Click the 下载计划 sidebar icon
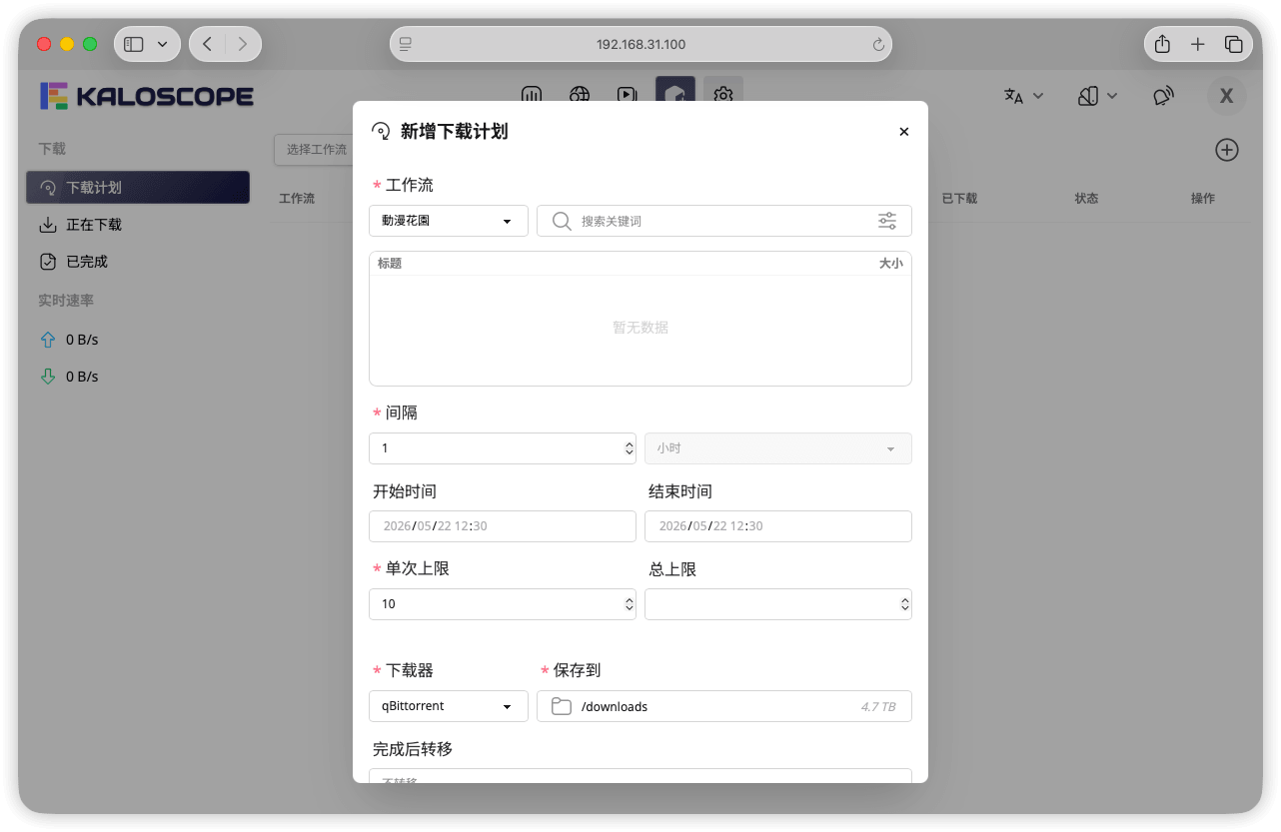Viewport: 1281px width, 832px height. (47, 187)
